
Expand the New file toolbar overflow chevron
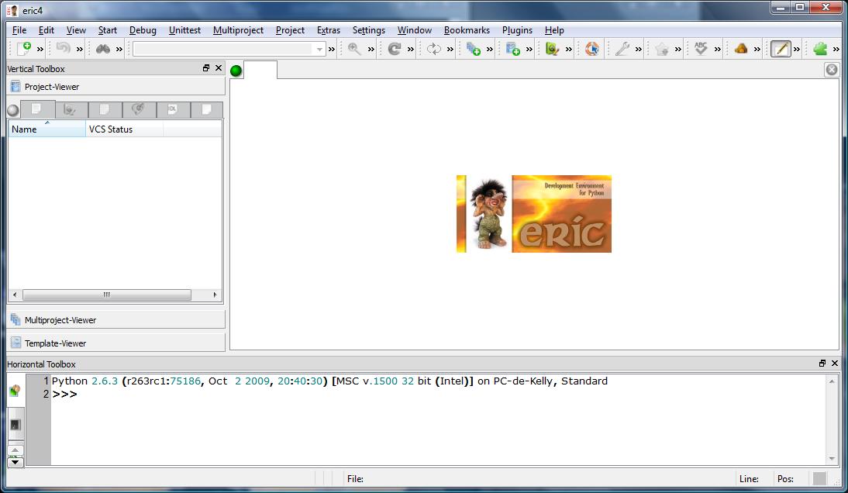click(x=40, y=49)
